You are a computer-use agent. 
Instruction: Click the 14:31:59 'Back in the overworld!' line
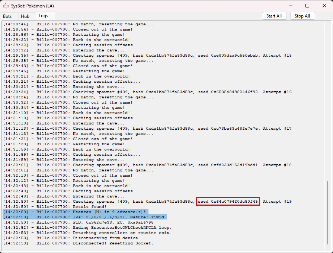click(x=67, y=149)
